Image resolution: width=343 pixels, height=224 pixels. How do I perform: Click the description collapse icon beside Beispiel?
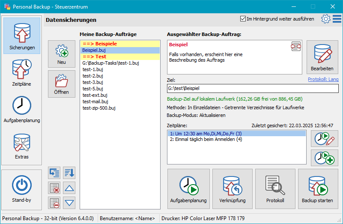click(296, 46)
